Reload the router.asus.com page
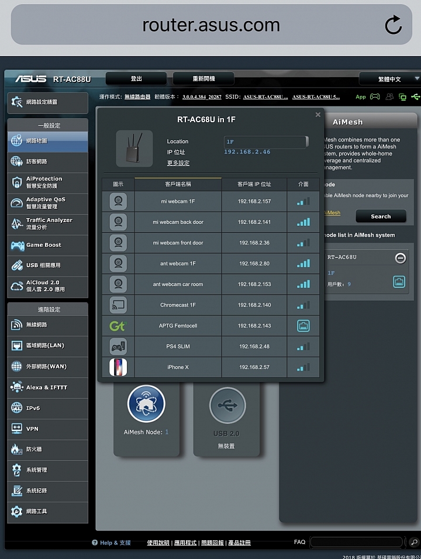This screenshot has width=421, height=559. coord(393,25)
